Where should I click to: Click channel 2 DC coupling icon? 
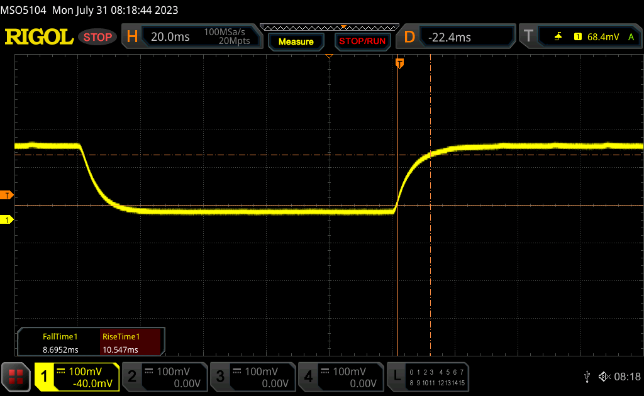(149, 371)
